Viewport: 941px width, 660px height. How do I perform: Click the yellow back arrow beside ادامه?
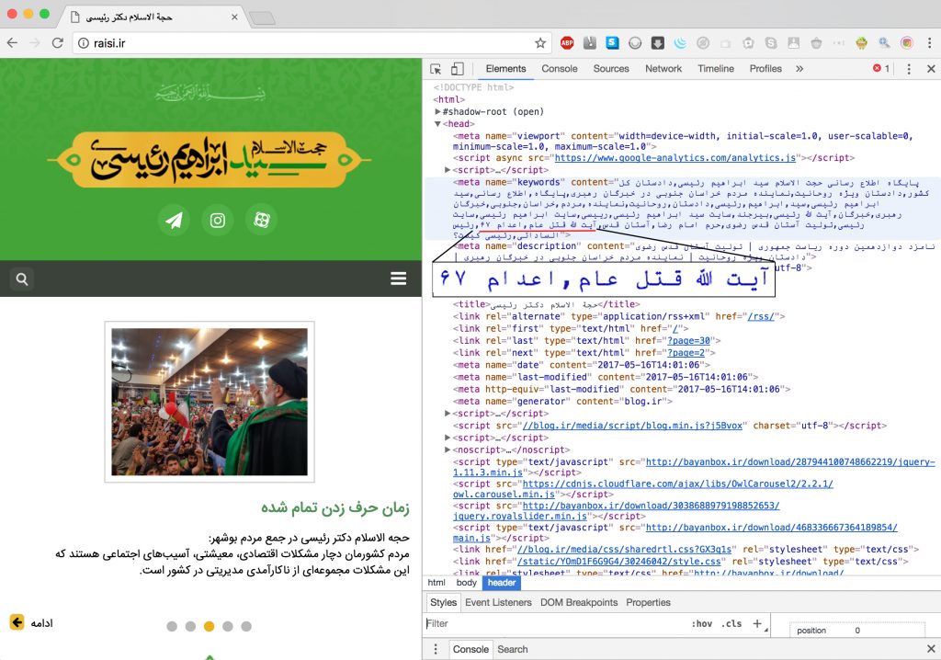(x=17, y=622)
